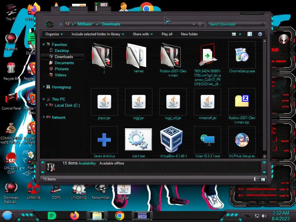Open the LYNCHING desktop icon
The width and height of the screenshot is (296, 222).
(79, 193)
